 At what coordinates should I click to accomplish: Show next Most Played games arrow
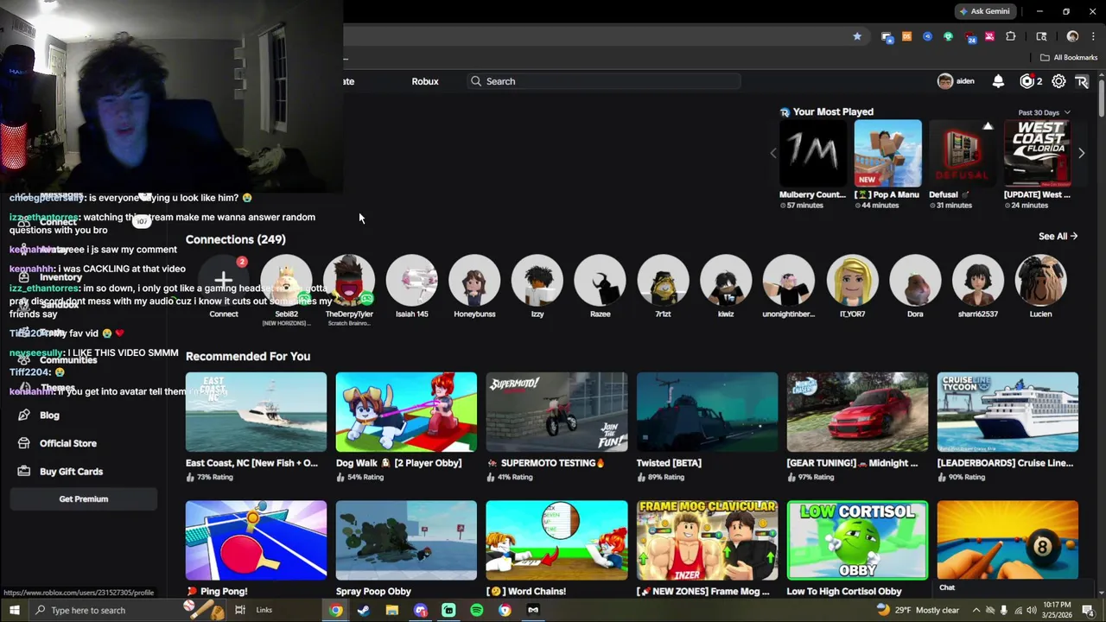pos(1081,153)
